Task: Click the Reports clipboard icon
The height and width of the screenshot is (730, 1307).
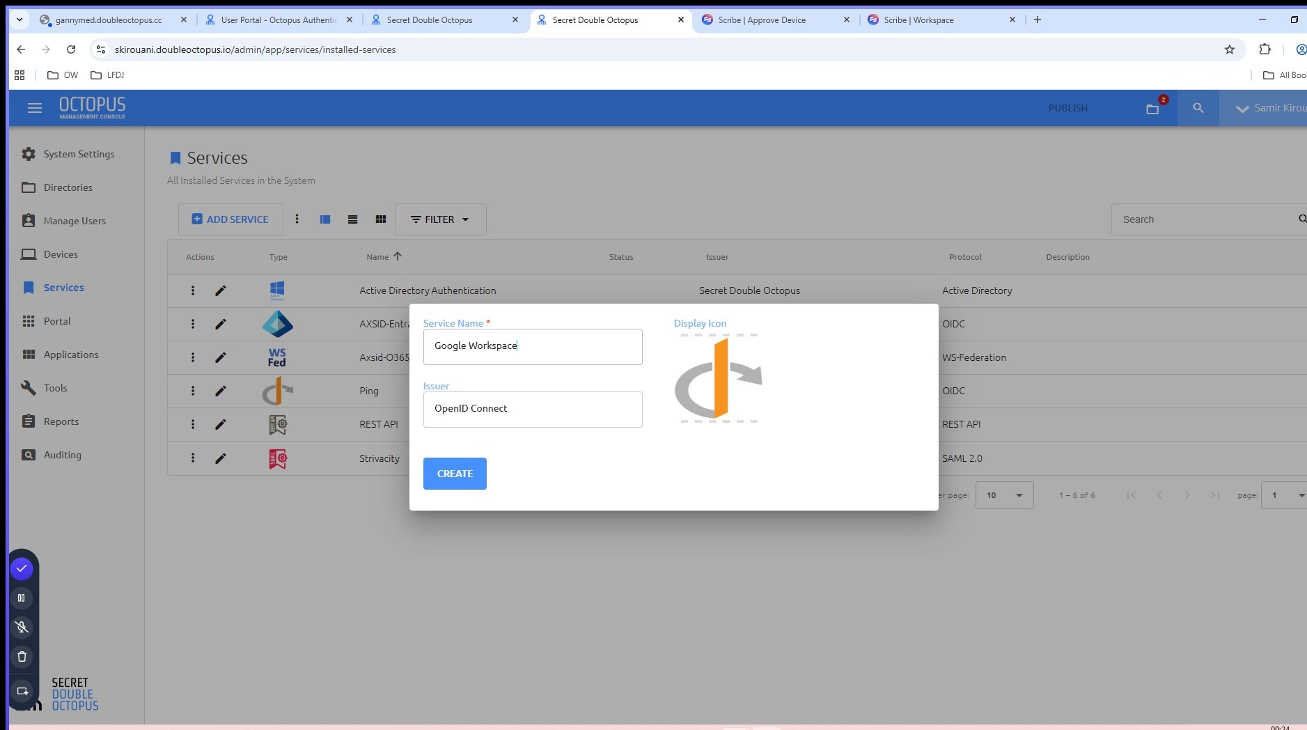Action: pyautogui.click(x=29, y=421)
